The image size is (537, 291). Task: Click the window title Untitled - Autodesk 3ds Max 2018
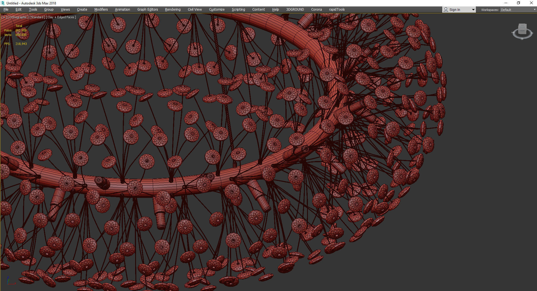31,3
